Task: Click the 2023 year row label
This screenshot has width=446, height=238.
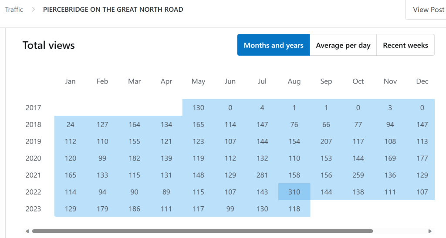Action: pos(33,209)
